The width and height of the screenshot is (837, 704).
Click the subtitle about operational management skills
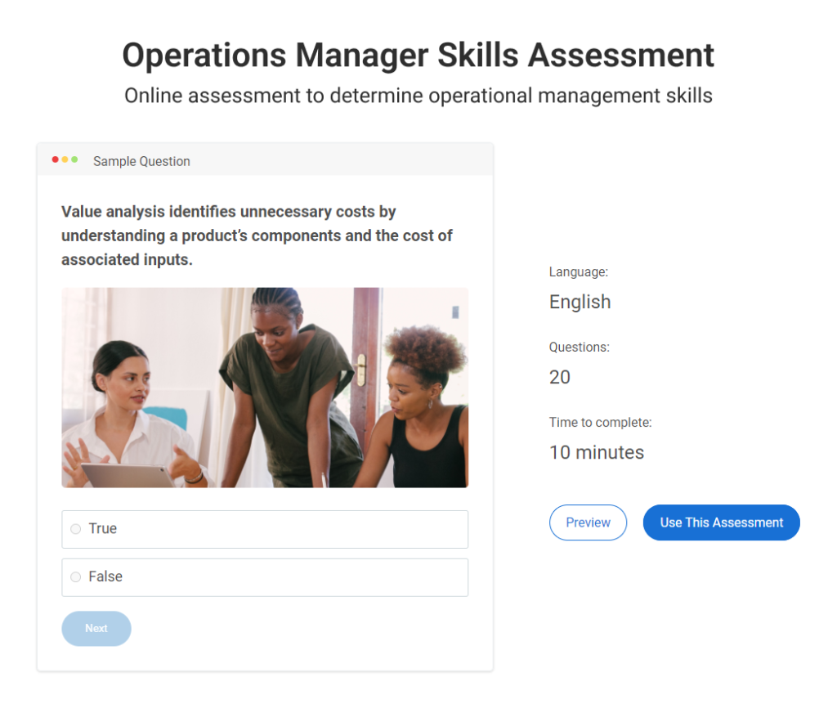(x=418, y=96)
